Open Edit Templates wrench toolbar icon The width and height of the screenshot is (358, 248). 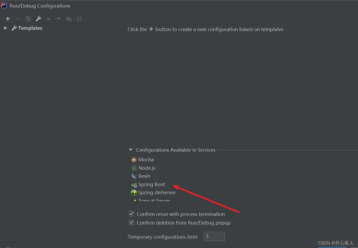point(38,19)
